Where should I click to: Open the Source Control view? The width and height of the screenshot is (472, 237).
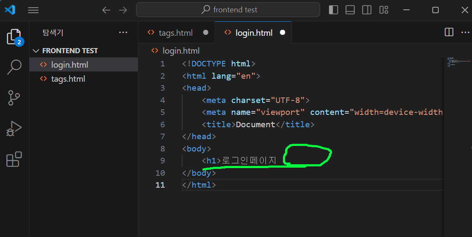click(14, 98)
